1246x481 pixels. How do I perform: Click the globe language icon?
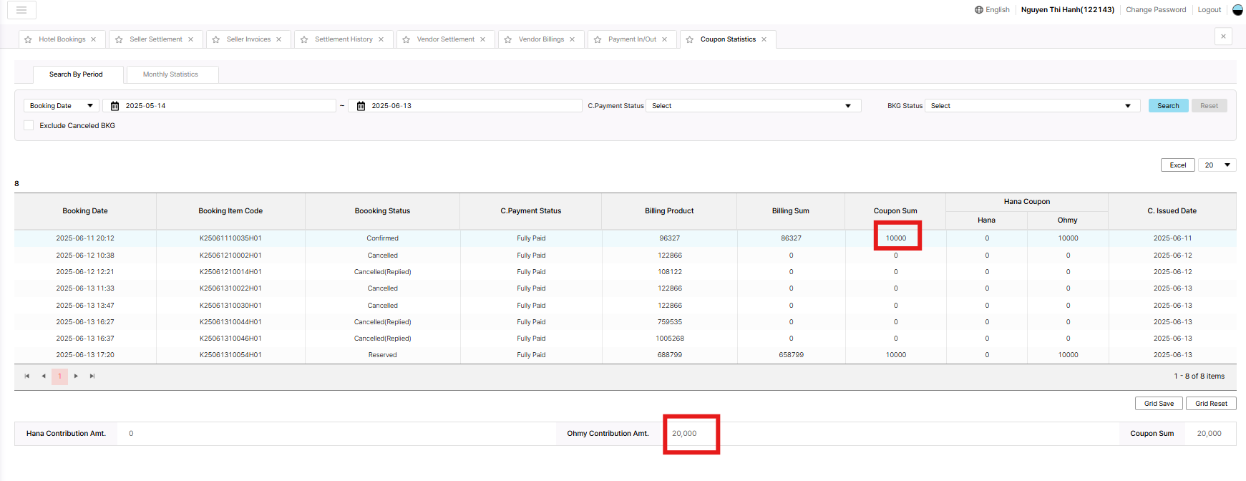(978, 10)
